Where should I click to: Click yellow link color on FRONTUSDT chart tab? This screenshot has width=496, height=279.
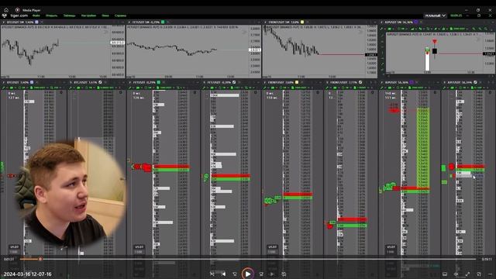pos(302,22)
